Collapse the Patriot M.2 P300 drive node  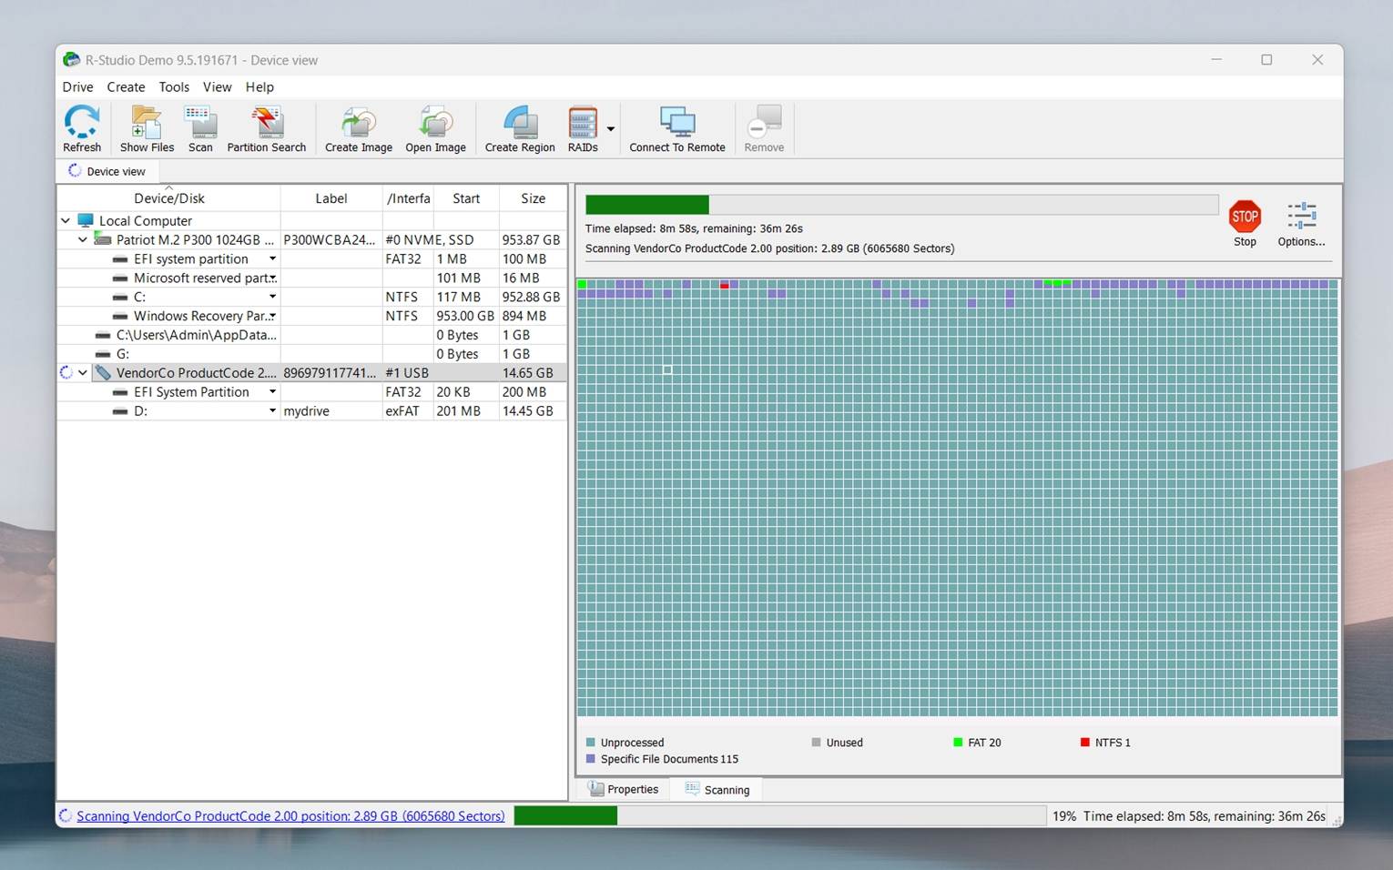83,239
